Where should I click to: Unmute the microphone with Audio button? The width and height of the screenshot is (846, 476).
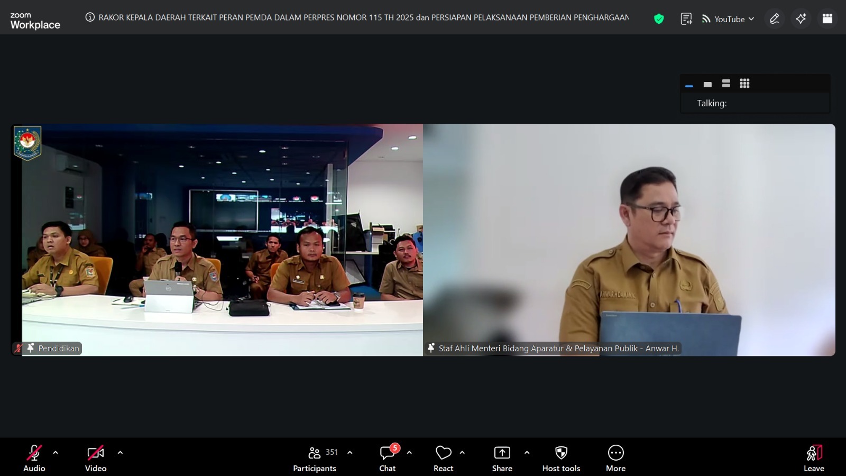point(34,458)
